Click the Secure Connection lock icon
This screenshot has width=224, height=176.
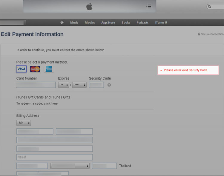click(x=199, y=34)
